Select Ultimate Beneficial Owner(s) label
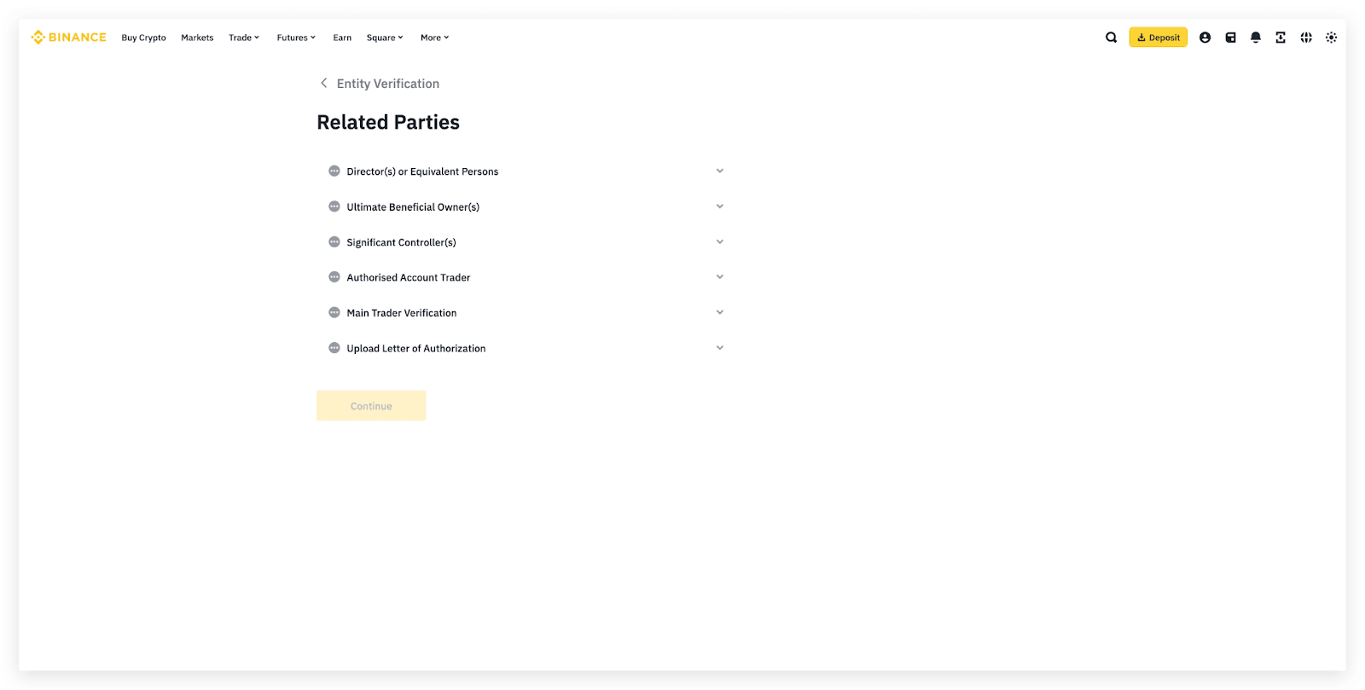 click(413, 207)
